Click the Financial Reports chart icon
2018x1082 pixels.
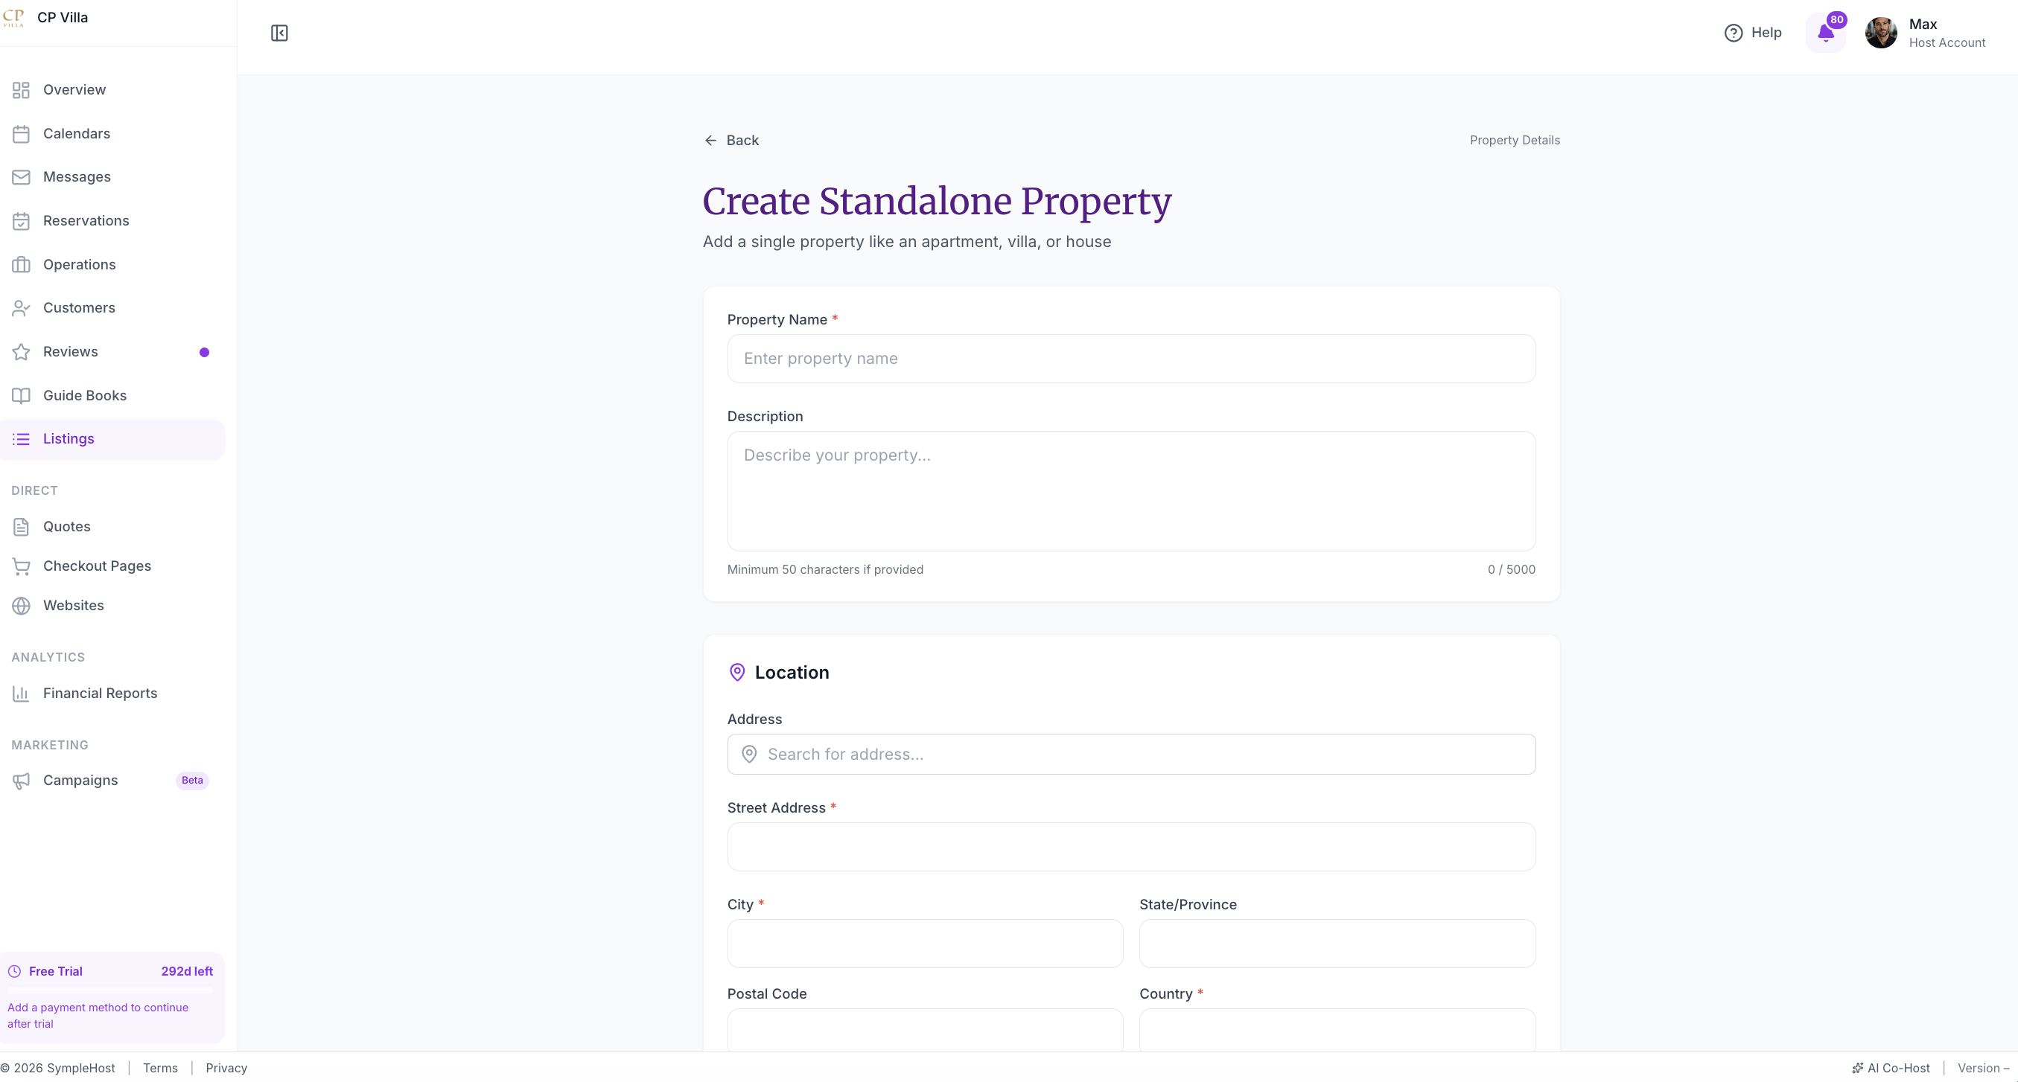coord(21,693)
